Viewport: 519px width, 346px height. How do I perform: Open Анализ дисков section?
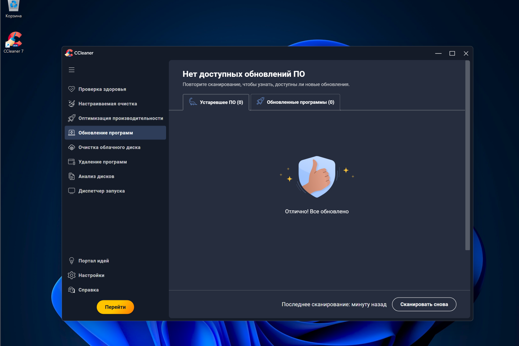[115, 176]
